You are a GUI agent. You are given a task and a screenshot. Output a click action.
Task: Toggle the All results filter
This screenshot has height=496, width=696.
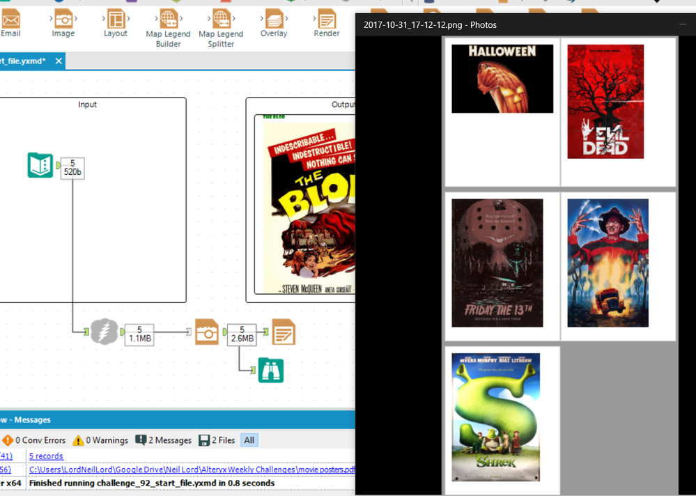(249, 440)
